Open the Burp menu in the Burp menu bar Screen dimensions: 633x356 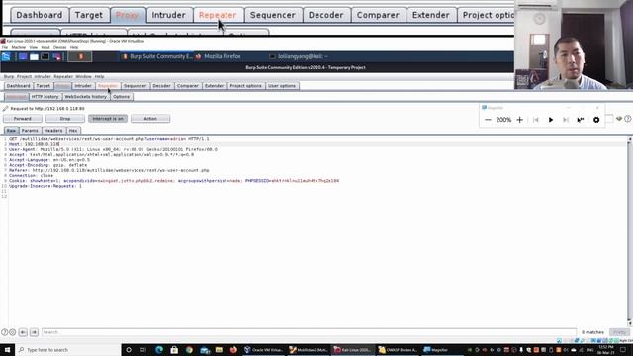[9, 76]
